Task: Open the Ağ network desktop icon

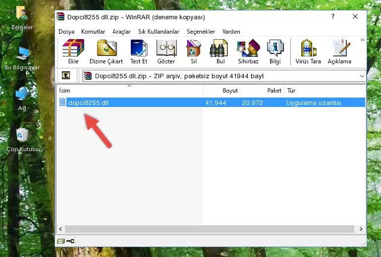Action: coord(22,99)
